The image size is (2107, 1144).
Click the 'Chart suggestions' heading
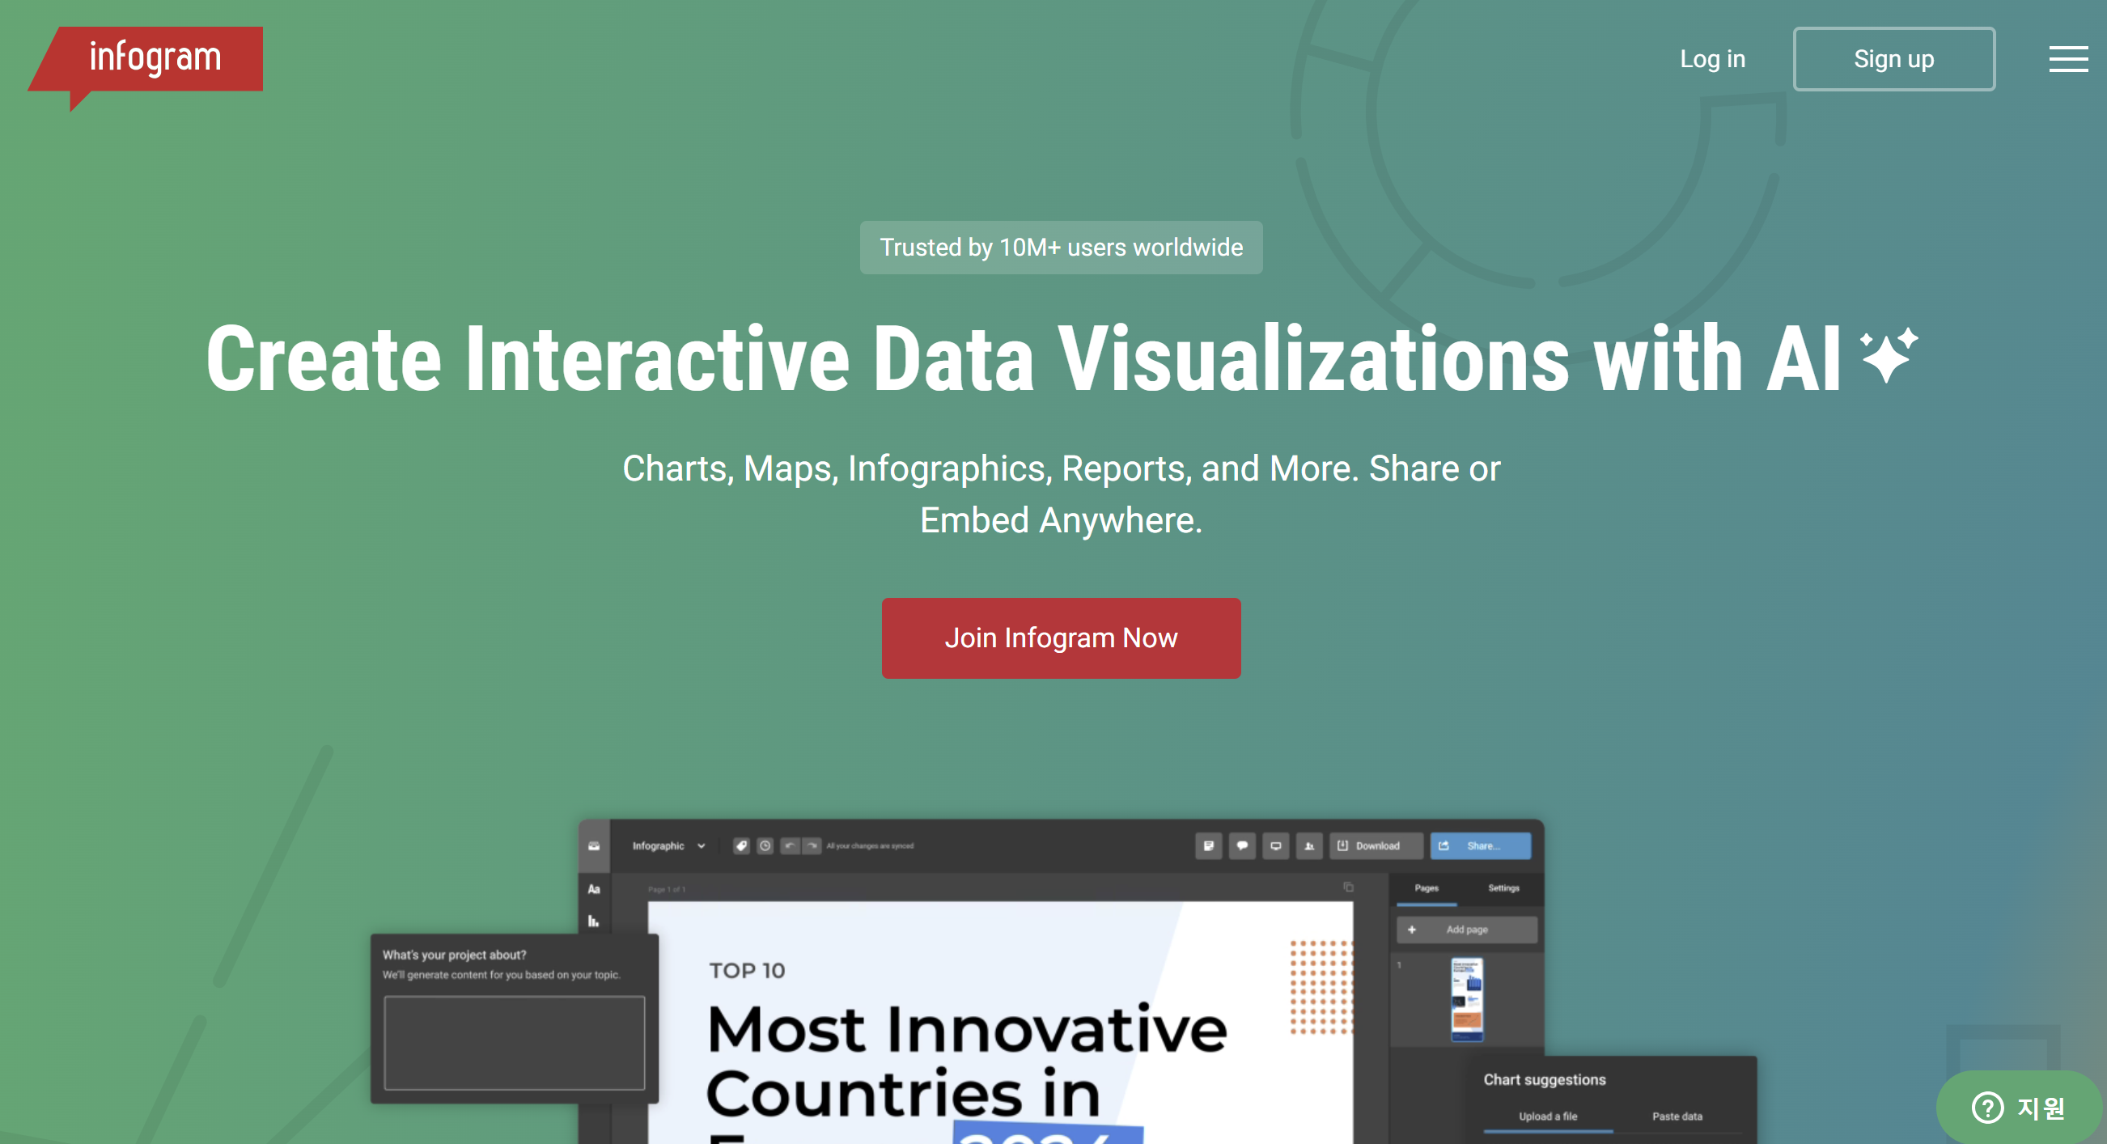coord(1545,1079)
